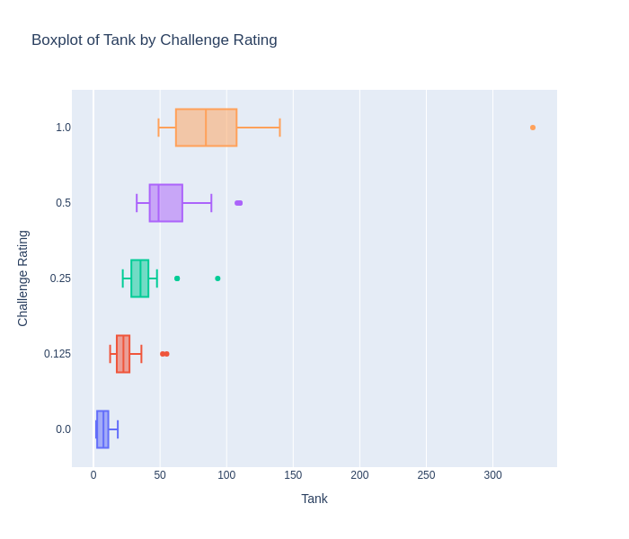Click the 0.125 y-axis tick label
629x539 pixels.
pyautogui.click(x=58, y=354)
